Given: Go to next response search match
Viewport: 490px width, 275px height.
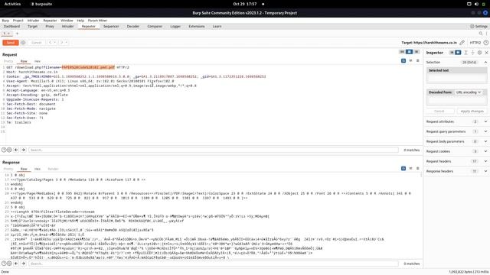Looking at the screenshot, I should point(24,264).
